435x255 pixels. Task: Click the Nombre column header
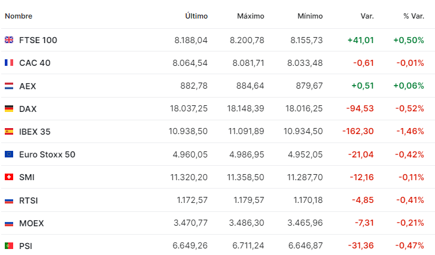(x=19, y=16)
